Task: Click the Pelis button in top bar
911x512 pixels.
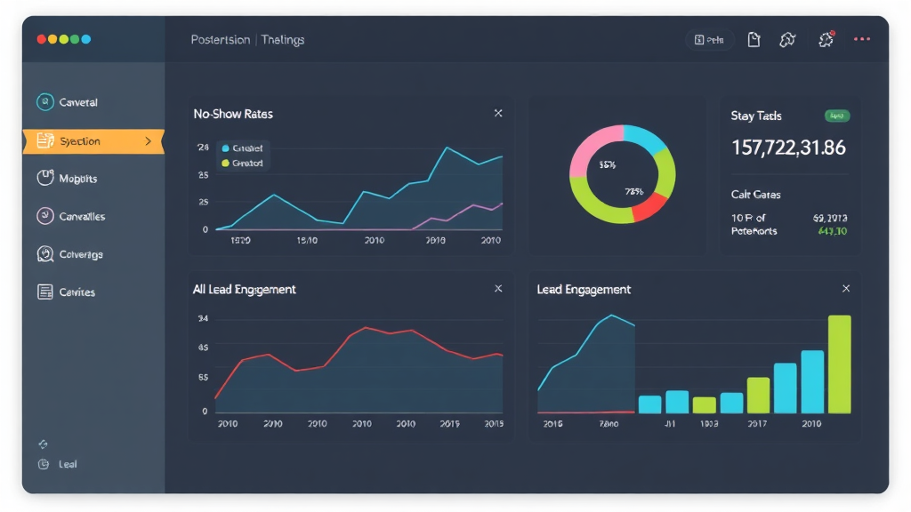Action: point(709,39)
